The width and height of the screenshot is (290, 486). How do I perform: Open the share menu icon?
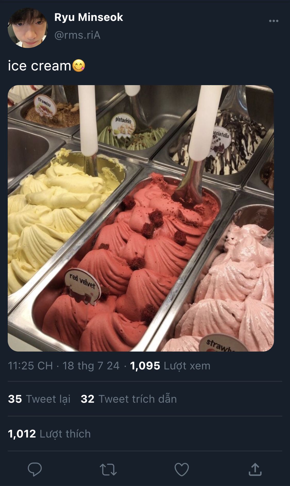(255, 469)
